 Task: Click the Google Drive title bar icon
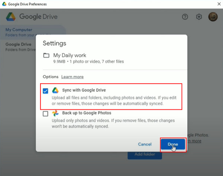coord(4,4)
